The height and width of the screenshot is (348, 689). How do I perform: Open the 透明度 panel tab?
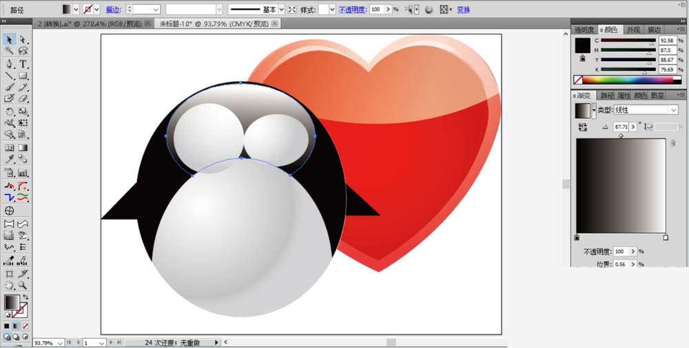(584, 30)
